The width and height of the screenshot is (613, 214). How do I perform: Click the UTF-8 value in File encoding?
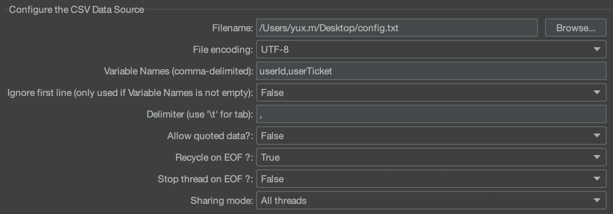coord(275,50)
